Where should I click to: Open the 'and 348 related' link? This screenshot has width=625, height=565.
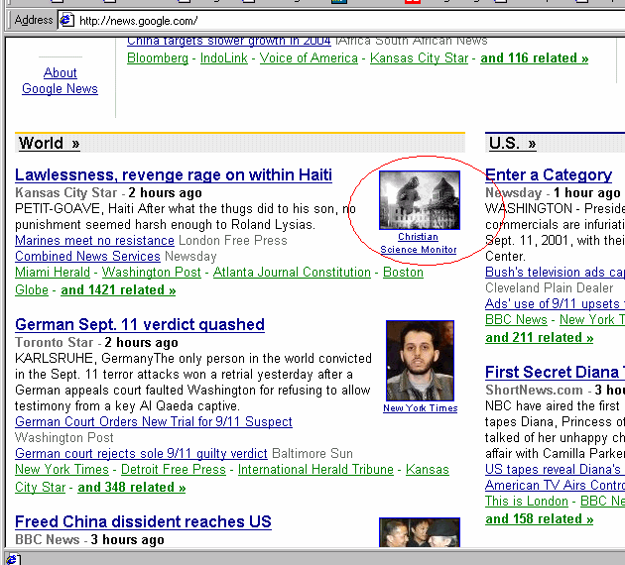point(132,488)
